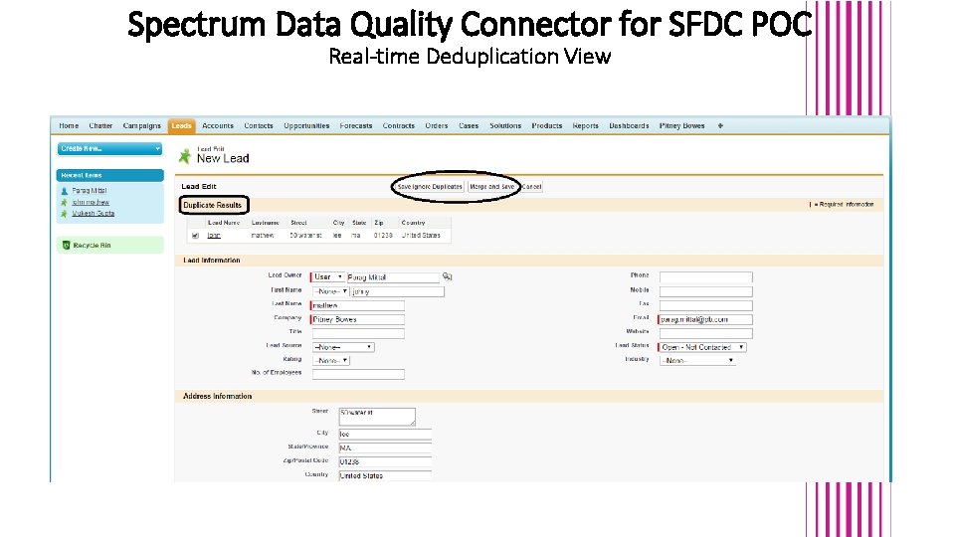The height and width of the screenshot is (537, 955).
Task: Click the Mukesh Gupta lead icon
Action: tap(64, 214)
